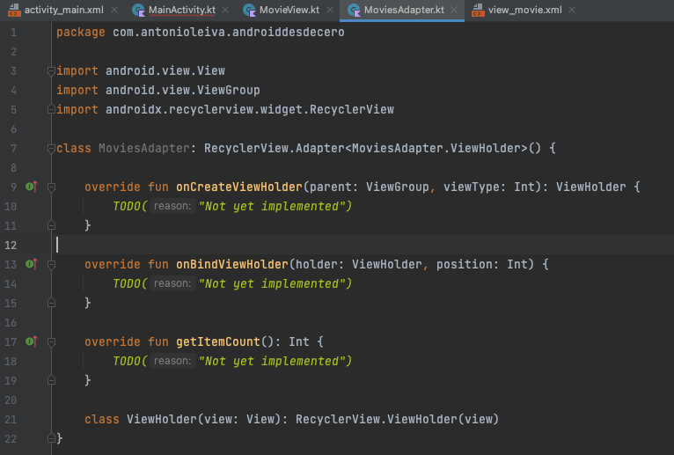Click the class closing fold marker on line 22
This screenshot has height=455, width=674.
click(x=51, y=438)
